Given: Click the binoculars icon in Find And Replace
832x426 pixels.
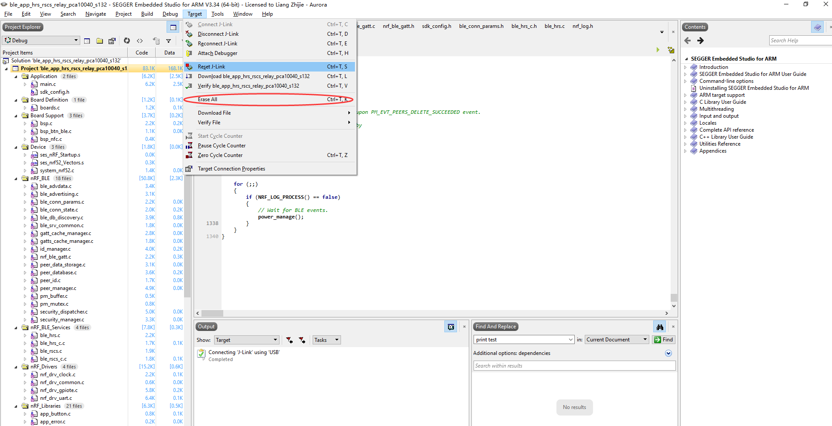Looking at the screenshot, I should (660, 327).
